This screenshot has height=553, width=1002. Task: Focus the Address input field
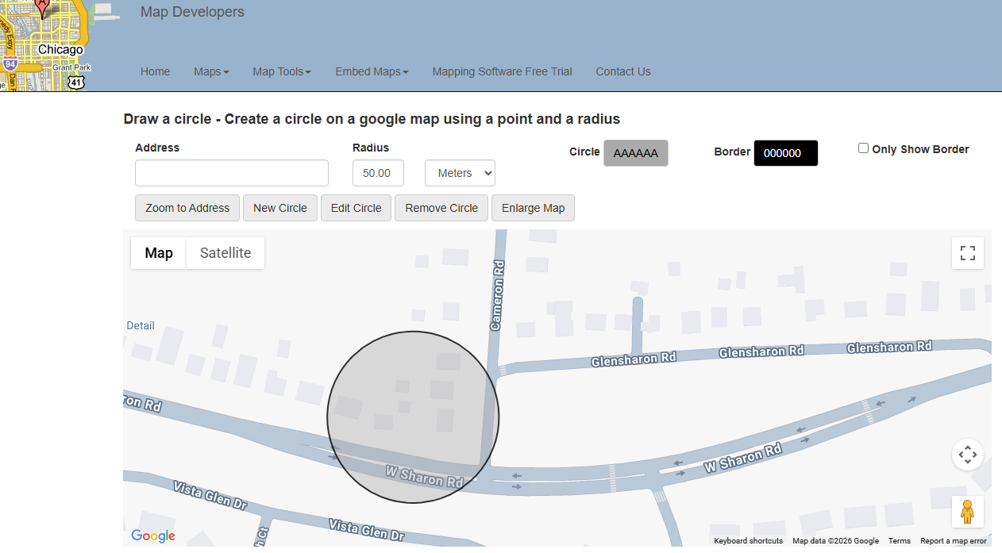pyautogui.click(x=232, y=173)
